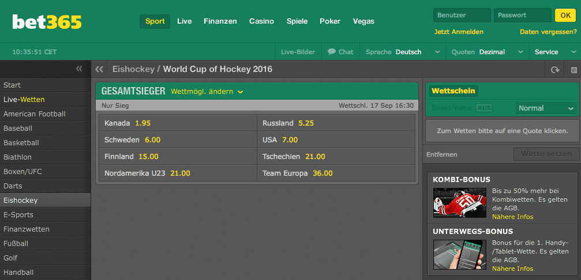Open the Poker tab
The height and width of the screenshot is (280, 581).
pyautogui.click(x=330, y=21)
